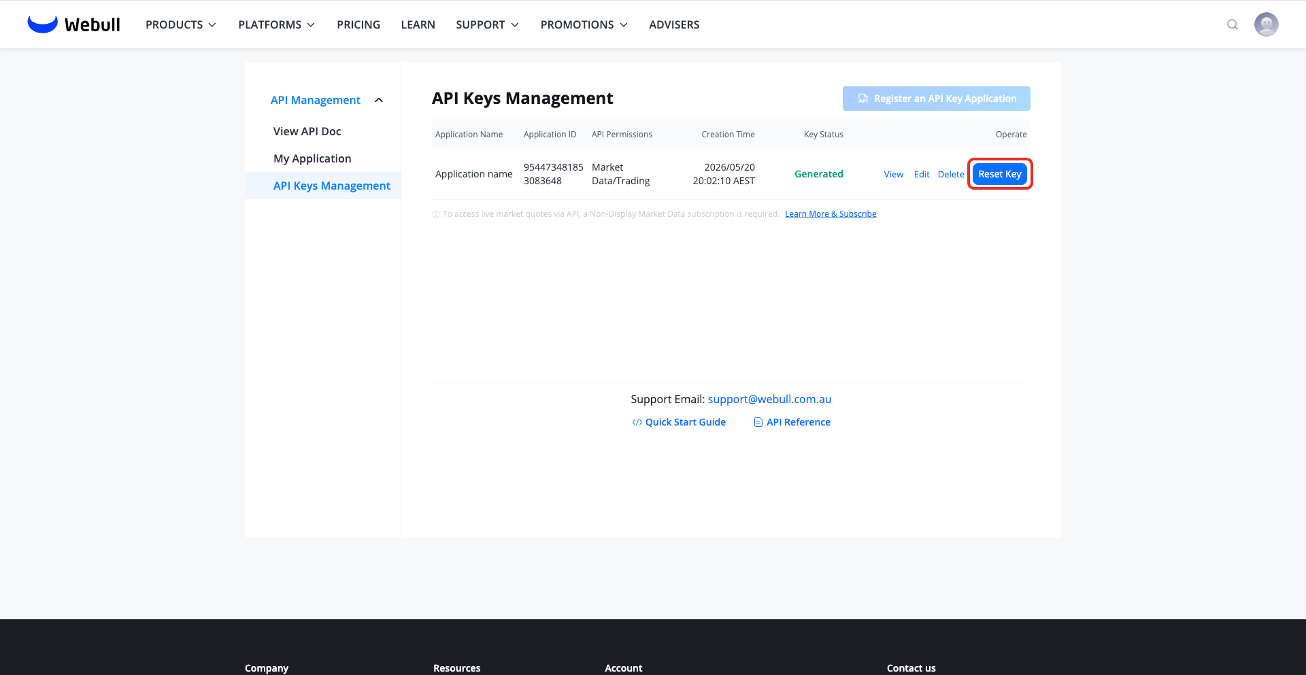Click the 'Application name' cell
1306x675 pixels.
(x=474, y=174)
